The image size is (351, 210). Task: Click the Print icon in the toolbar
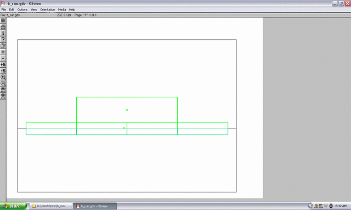click(3, 27)
